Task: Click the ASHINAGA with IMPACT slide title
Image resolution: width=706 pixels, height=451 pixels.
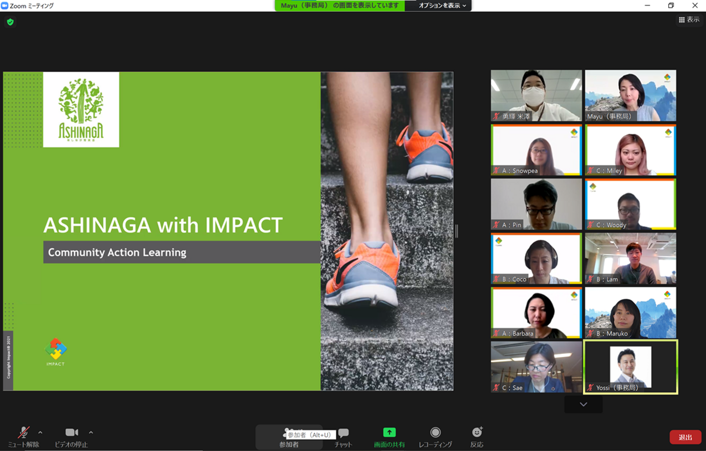Action: [x=163, y=225]
